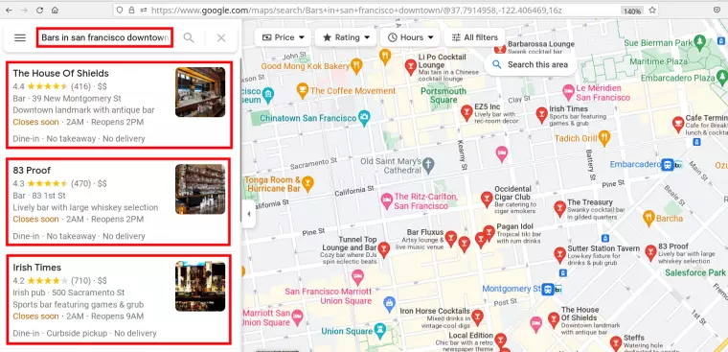Screen dimensions: 728x352
Task: Click the browser back arrow
Action: pyautogui.click(x=9, y=10)
